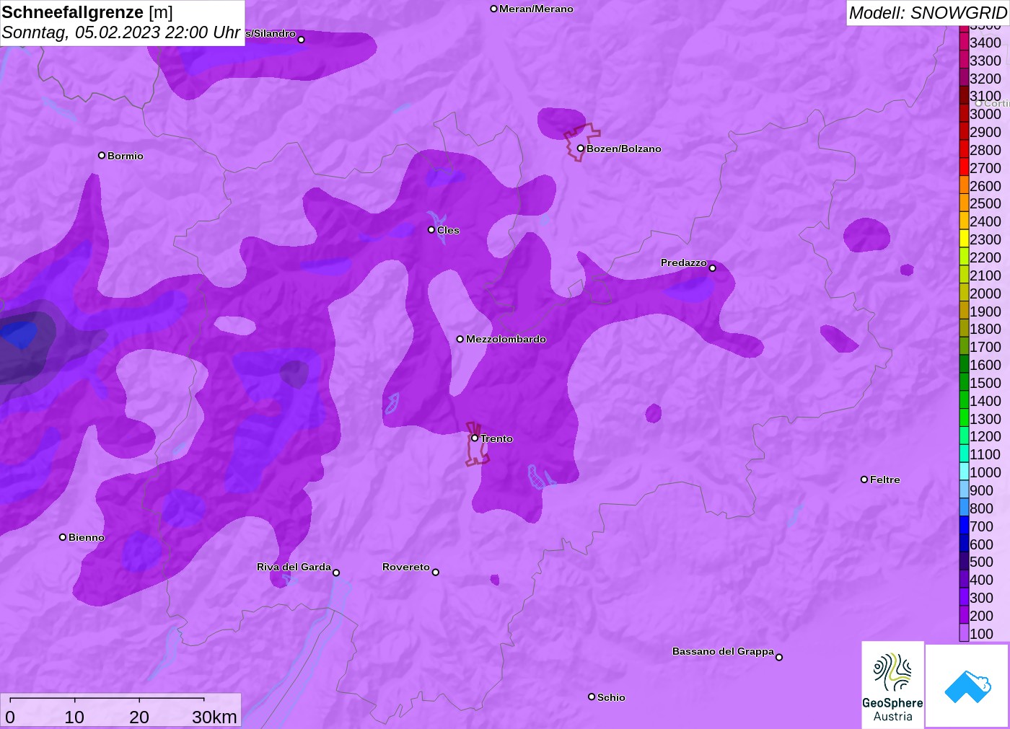The width and height of the screenshot is (1010, 729).
Task: Select the Bormio city marker dot
Action: tap(102, 155)
